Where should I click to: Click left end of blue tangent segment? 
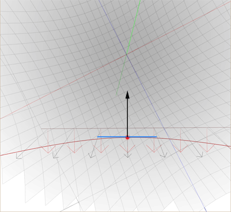click(x=98, y=137)
